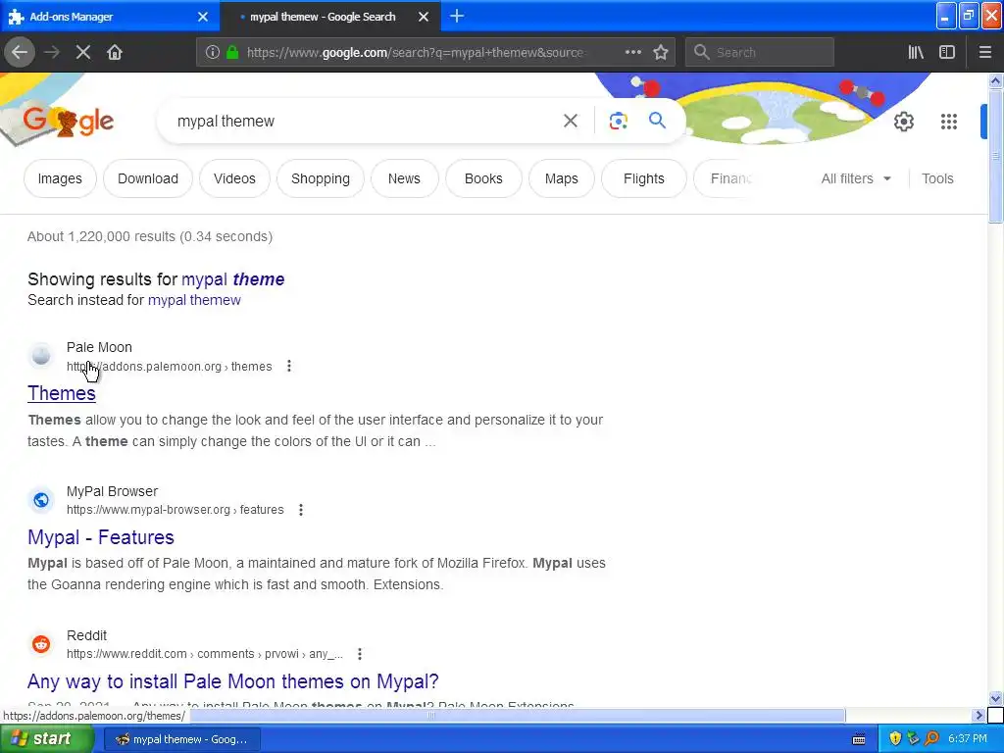Close the Add-ons Manager tab
1004x753 pixels.
(203, 17)
